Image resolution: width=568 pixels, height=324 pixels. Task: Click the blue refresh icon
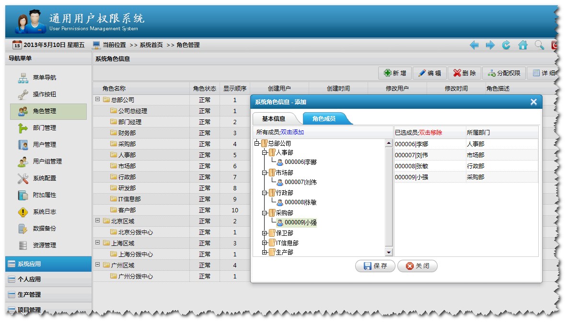click(x=507, y=45)
